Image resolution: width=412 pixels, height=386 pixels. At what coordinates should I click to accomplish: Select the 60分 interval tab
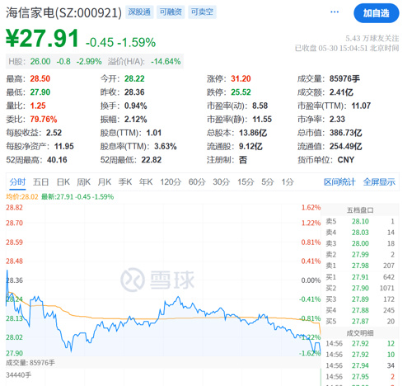click(197, 182)
